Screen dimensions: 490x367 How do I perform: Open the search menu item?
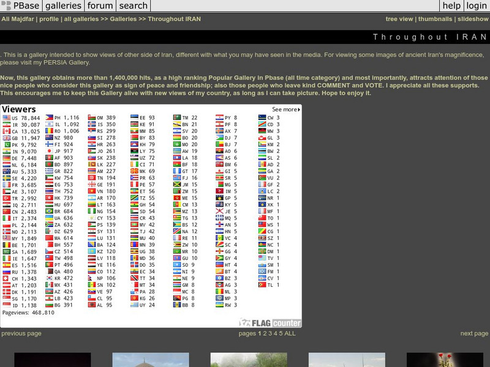pyautogui.click(x=133, y=6)
